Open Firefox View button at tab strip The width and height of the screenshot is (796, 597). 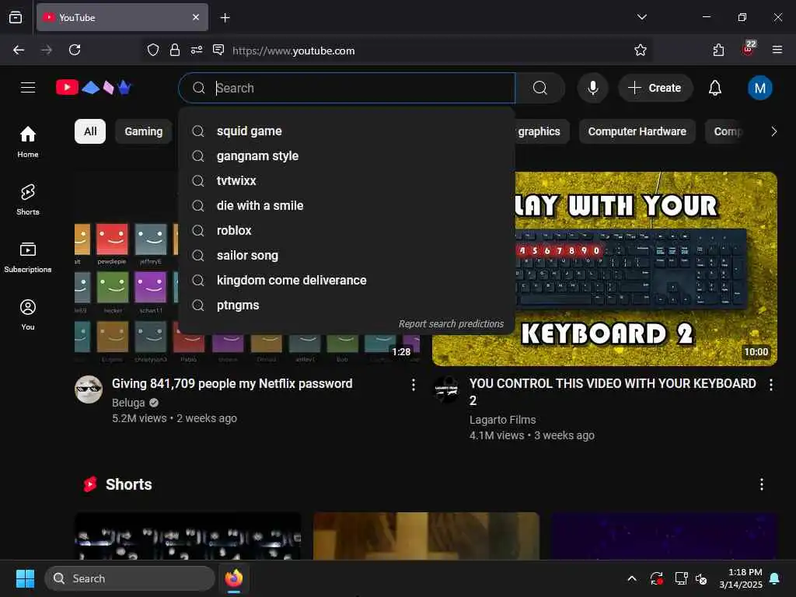[x=16, y=17]
